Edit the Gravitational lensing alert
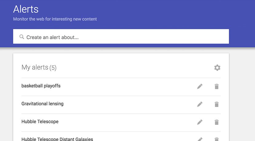This screenshot has height=141, width=255. tap(200, 104)
